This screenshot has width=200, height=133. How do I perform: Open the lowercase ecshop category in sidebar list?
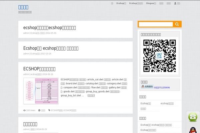pos(167,103)
